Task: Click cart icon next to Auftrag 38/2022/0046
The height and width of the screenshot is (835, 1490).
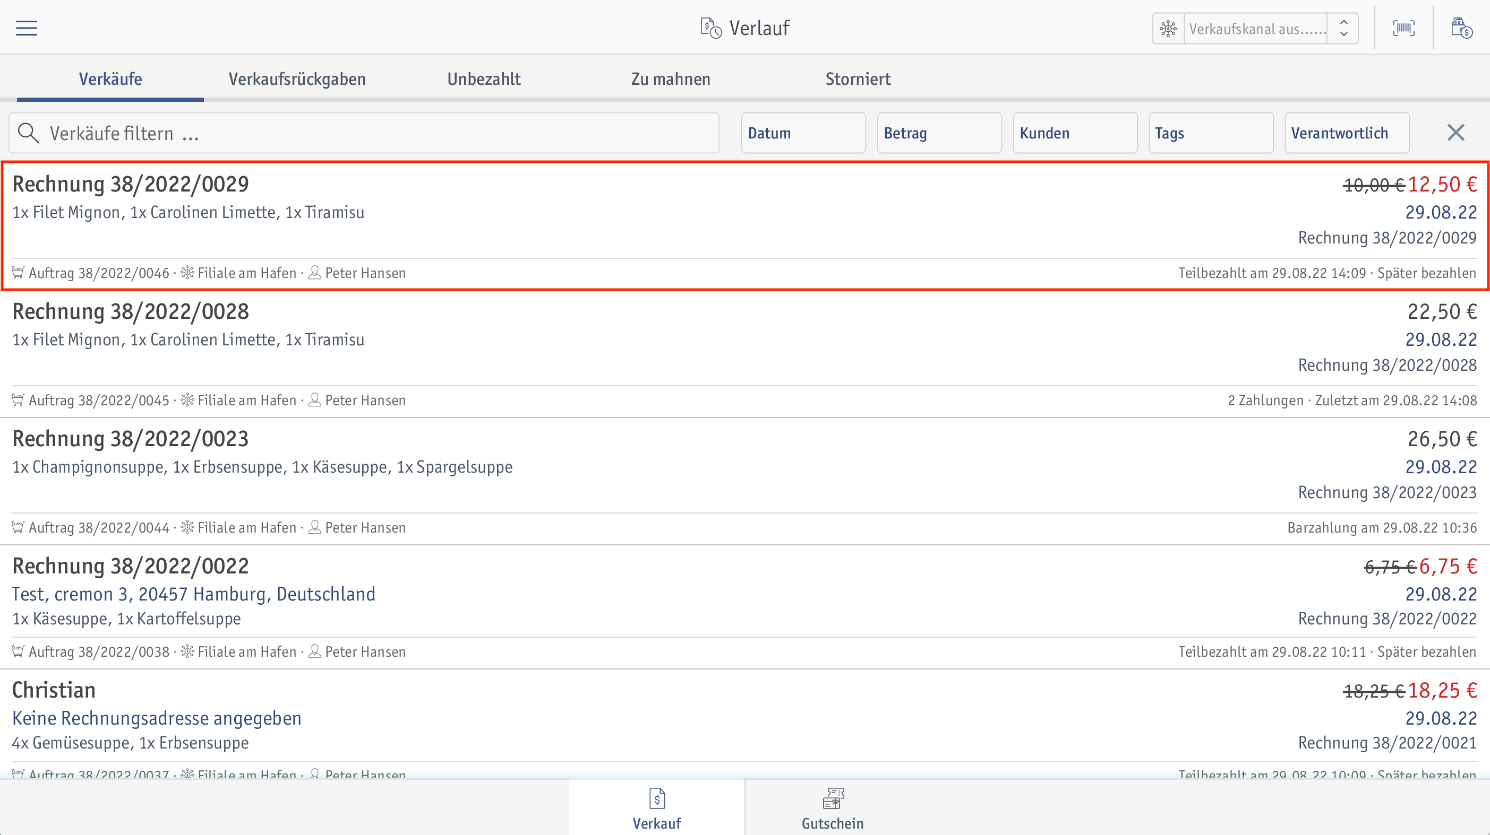Action: click(x=18, y=273)
